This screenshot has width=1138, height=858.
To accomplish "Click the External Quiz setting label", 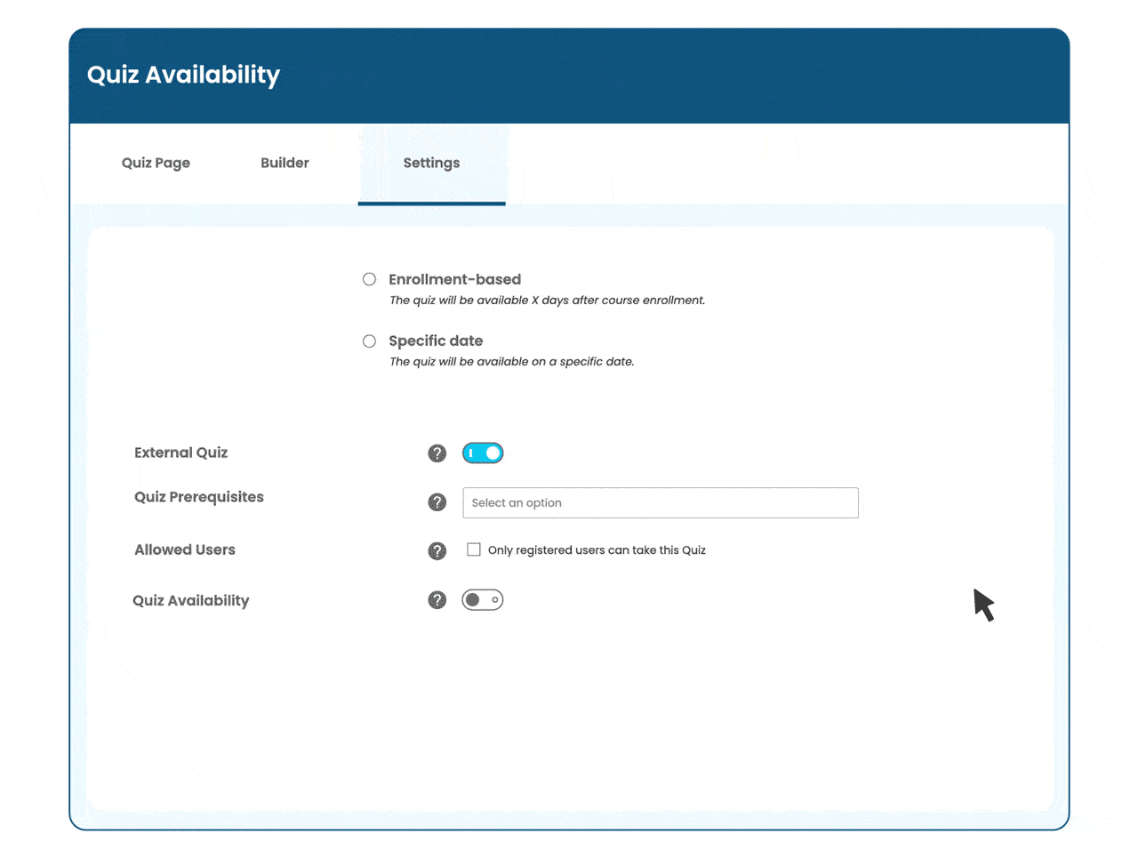I will point(180,453).
